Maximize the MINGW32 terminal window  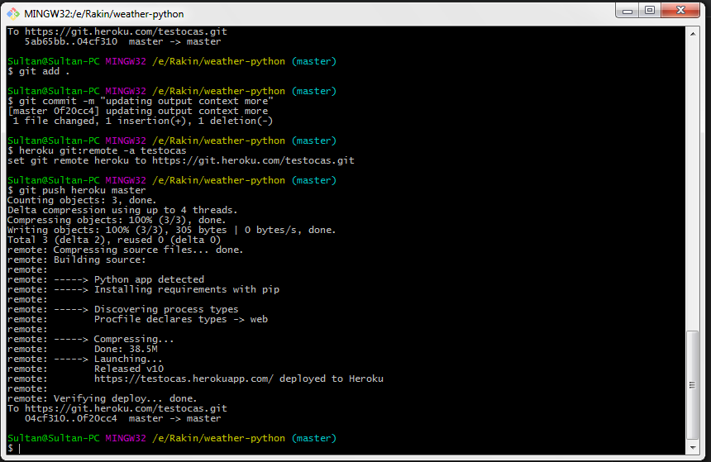[x=650, y=11]
